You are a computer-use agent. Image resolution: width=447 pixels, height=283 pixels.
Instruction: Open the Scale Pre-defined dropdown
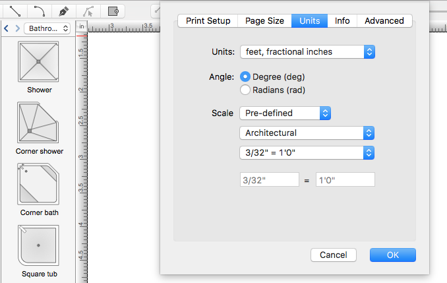pyautogui.click(x=285, y=113)
